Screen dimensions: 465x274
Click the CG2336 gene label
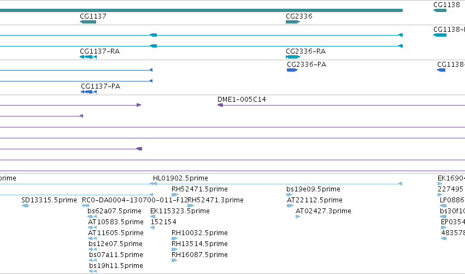[299, 16]
